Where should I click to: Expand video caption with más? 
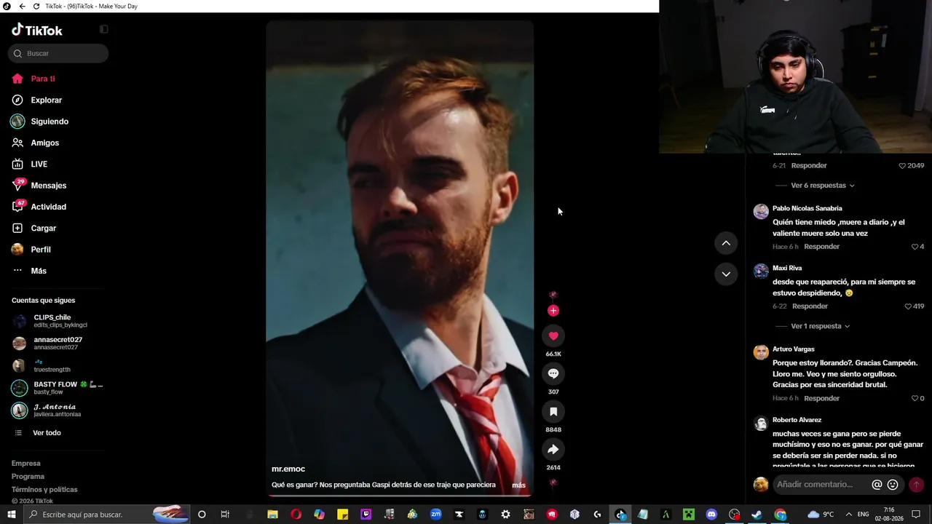click(518, 485)
